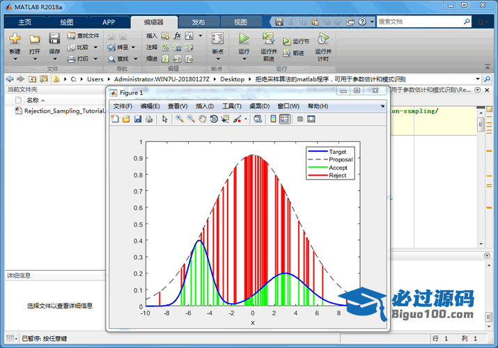Toggle Insert Legend in Figure toolbar
This screenshot has width=498, height=348.
point(285,119)
